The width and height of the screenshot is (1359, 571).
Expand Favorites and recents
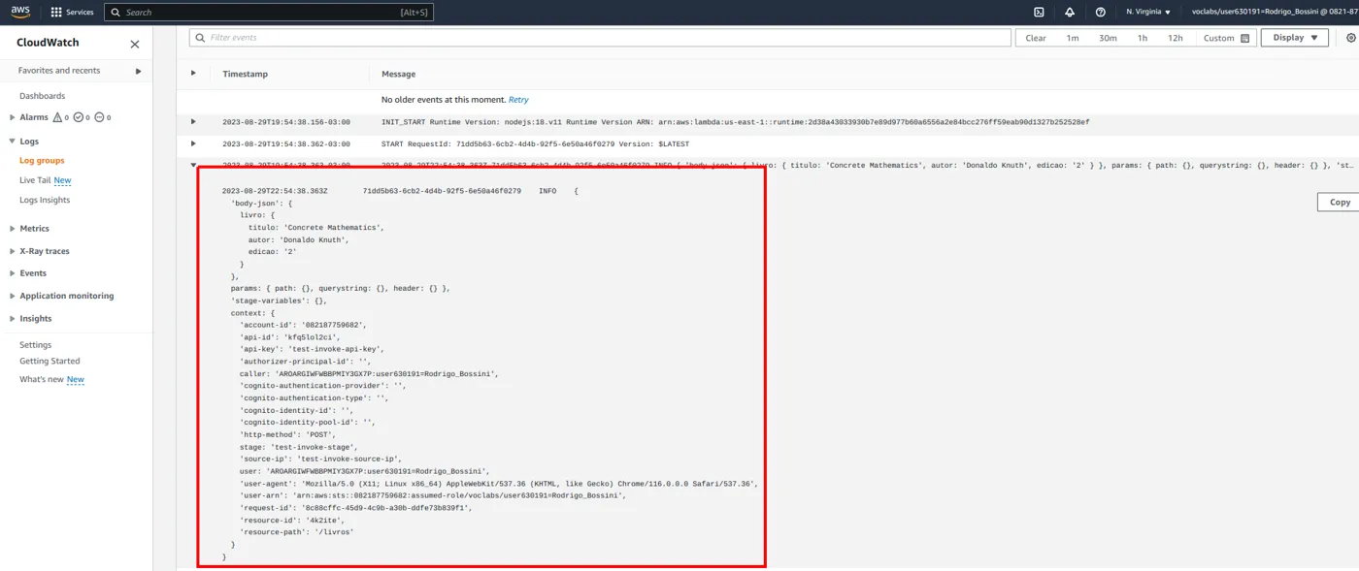[139, 71]
